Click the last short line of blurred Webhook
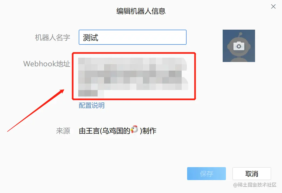 91,93
